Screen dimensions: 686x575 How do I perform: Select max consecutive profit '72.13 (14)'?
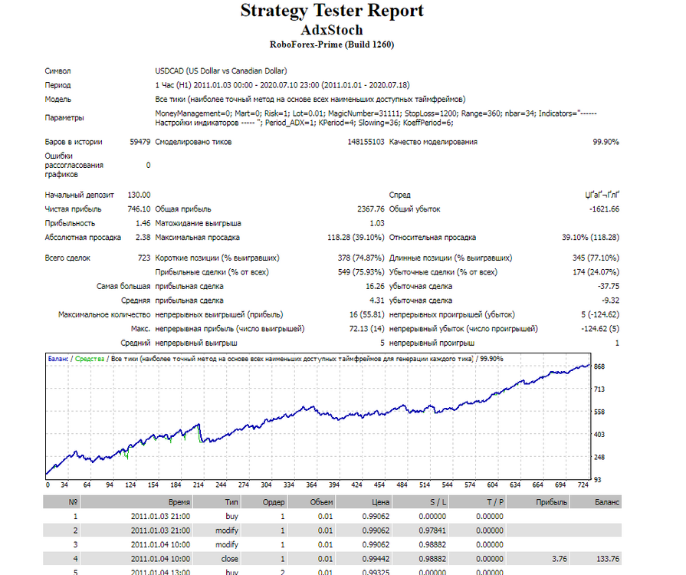[366, 329]
